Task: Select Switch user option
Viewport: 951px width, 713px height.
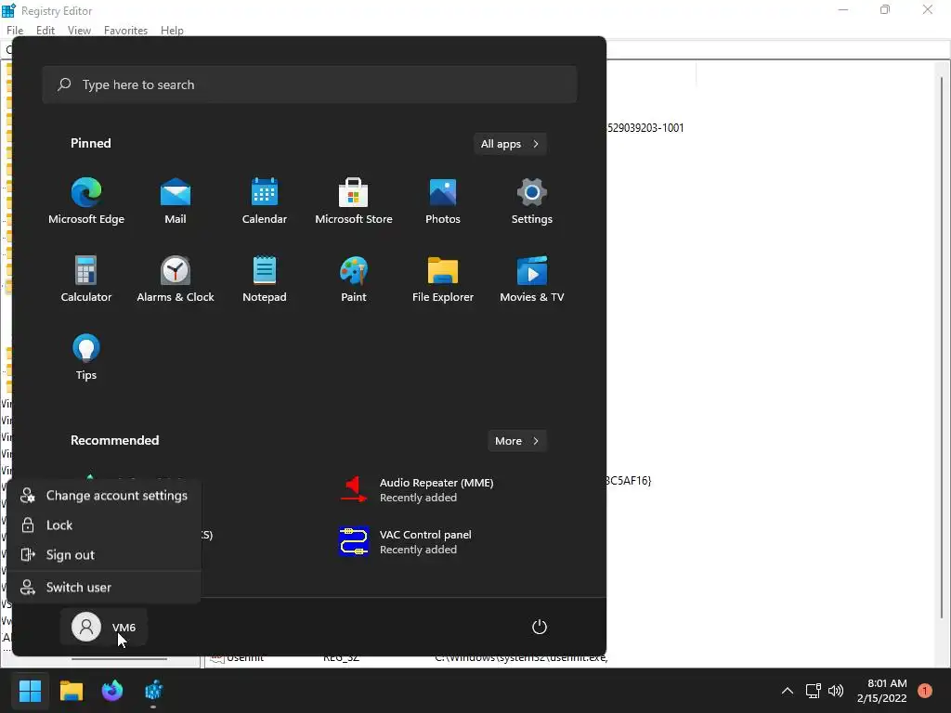Action: coord(104,587)
